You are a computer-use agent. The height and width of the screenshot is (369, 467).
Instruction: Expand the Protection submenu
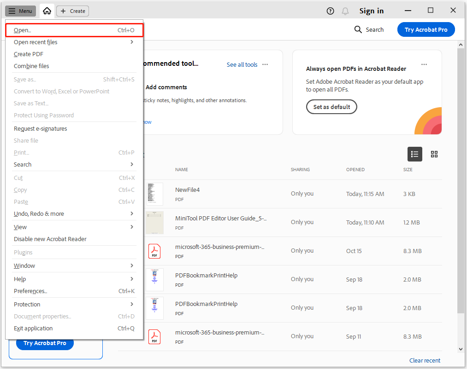pos(74,304)
